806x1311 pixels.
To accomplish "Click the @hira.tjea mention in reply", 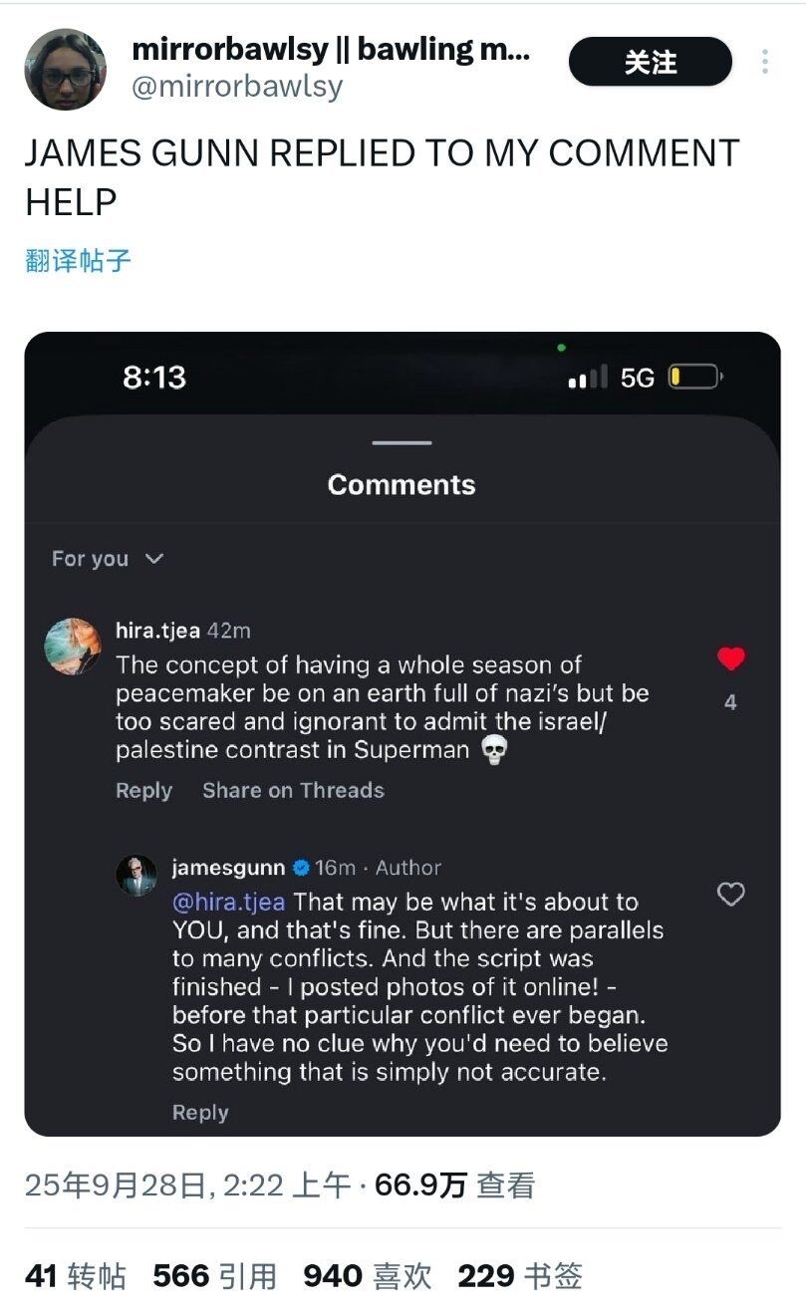I will [228, 903].
